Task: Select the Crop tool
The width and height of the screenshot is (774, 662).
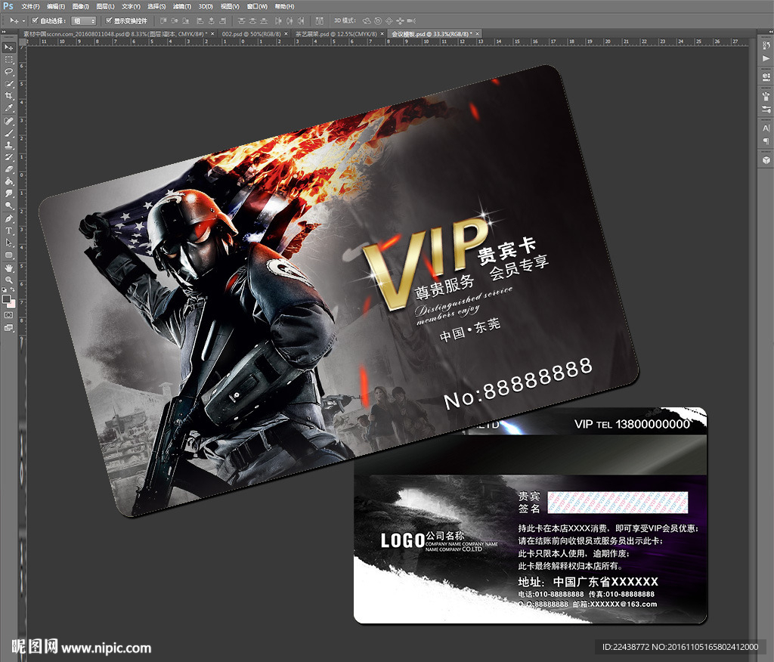Action: (x=9, y=96)
